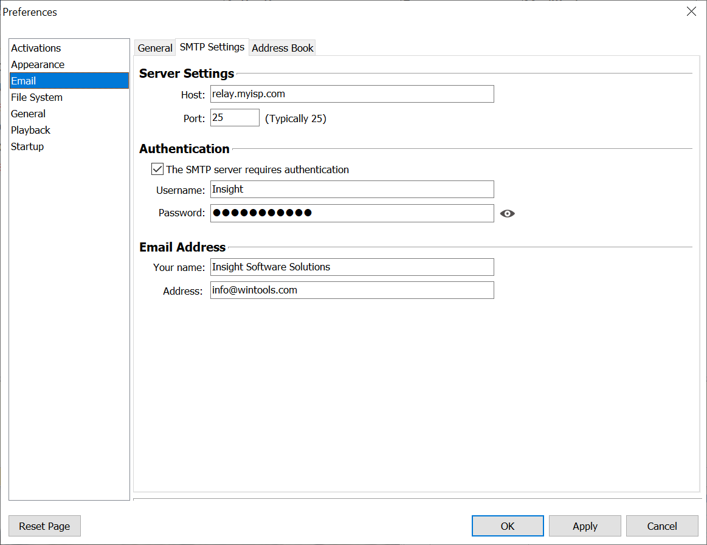Click the Your name text field
The width and height of the screenshot is (707, 545).
[x=351, y=267]
